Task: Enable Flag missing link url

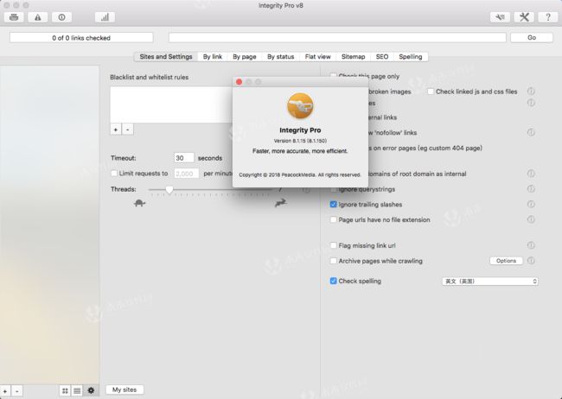Action: (334, 245)
